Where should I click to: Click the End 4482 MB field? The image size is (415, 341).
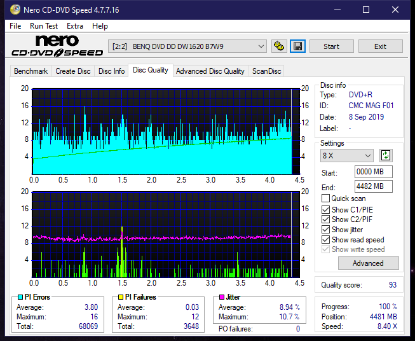point(373,186)
